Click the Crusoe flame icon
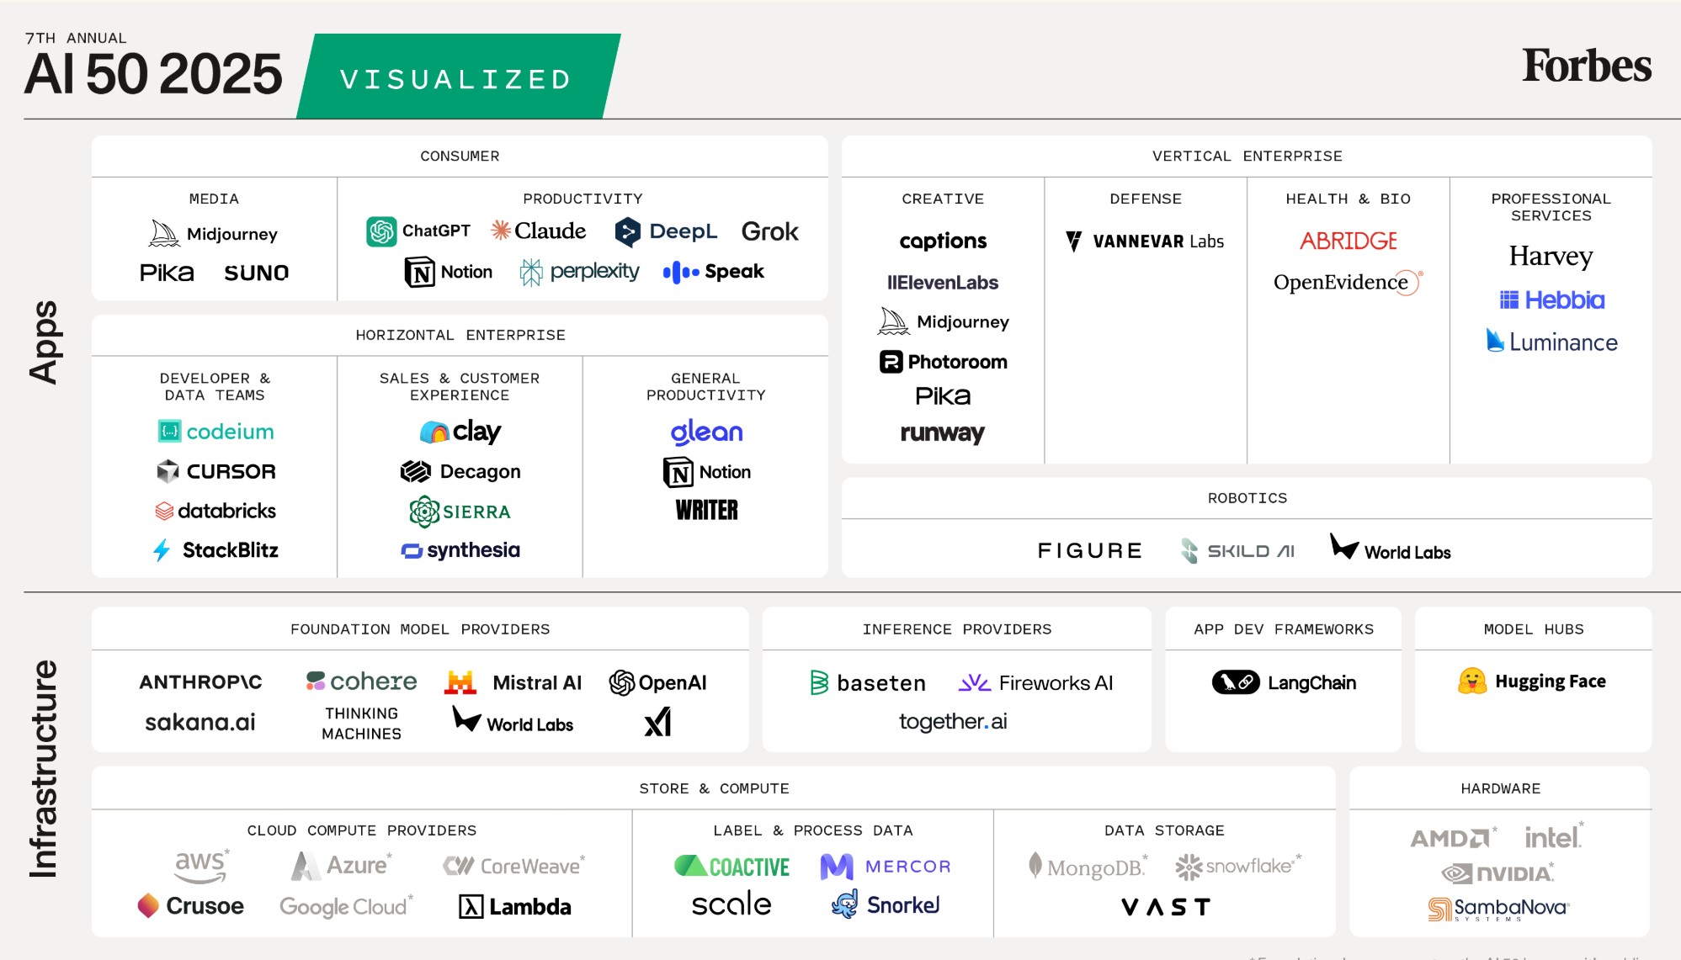1681x960 pixels. 148,905
